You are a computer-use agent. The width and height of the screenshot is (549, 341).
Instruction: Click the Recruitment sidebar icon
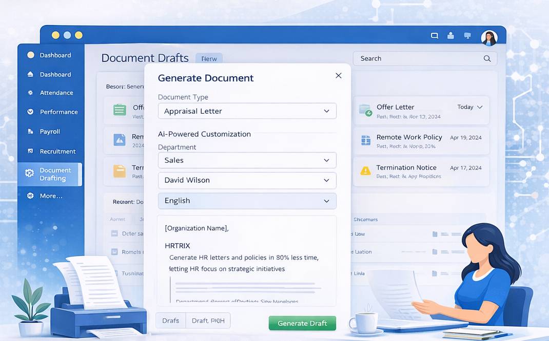click(30, 152)
